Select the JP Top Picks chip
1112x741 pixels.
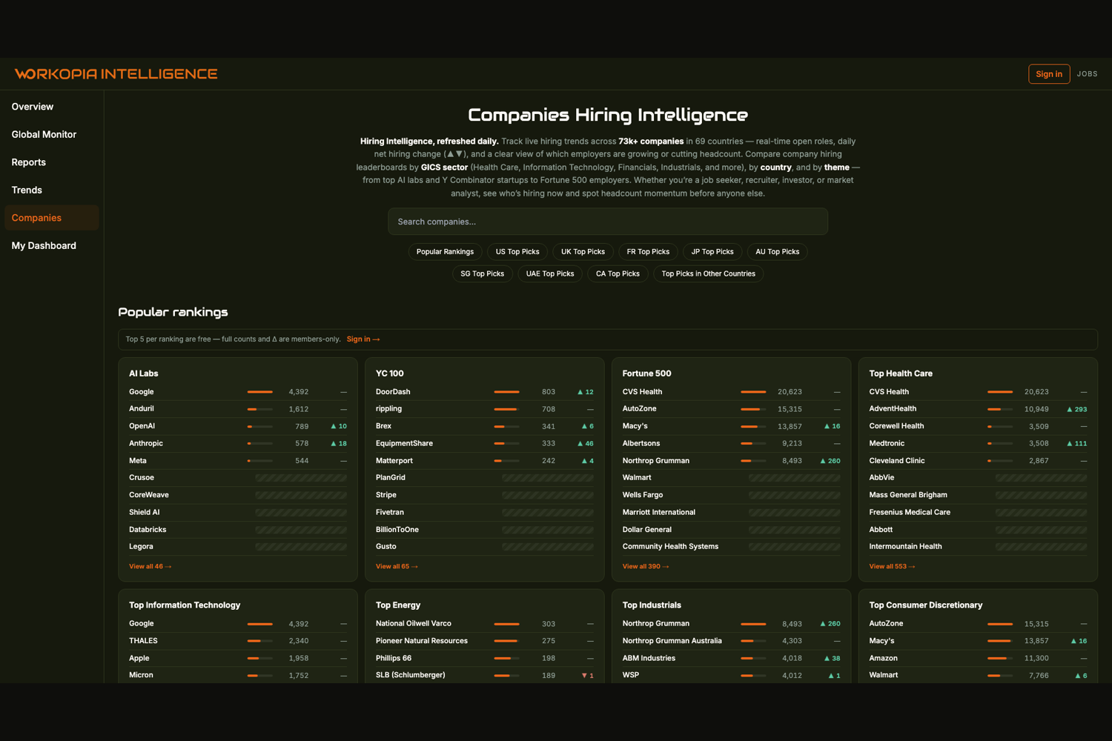712,252
